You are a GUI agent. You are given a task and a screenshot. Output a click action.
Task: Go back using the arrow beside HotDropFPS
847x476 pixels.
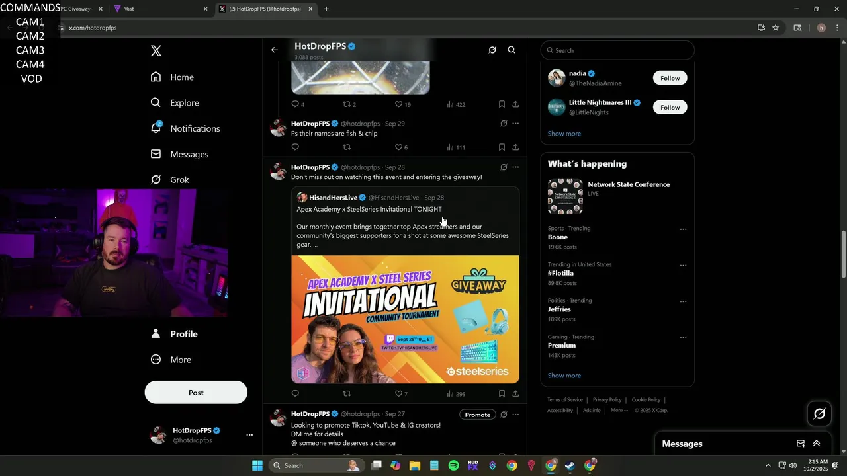click(x=275, y=50)
